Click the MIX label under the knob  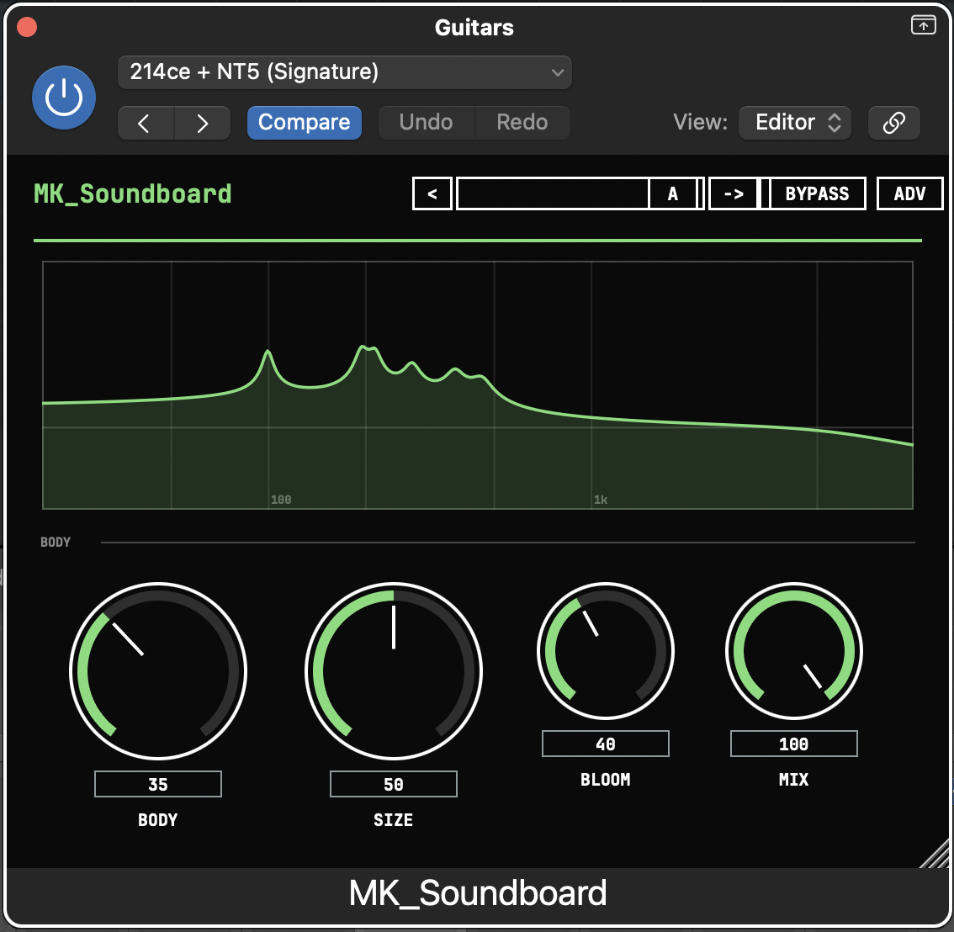pos(794,780)
